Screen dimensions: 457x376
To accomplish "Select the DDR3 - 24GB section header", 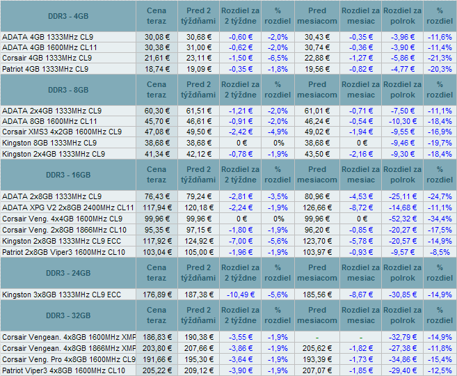I will 68,273.
